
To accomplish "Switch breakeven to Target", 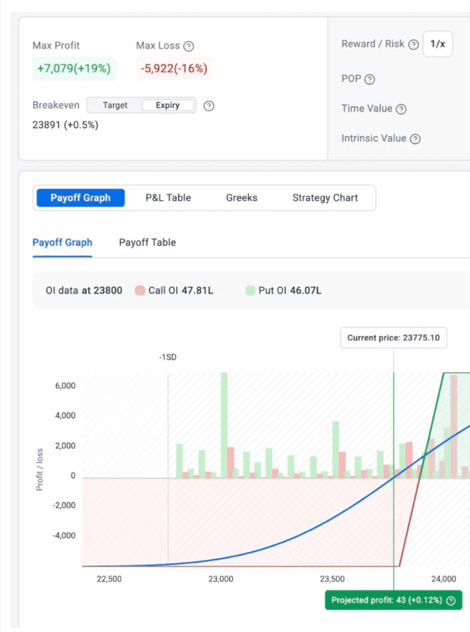I will [x=115, y=105].
